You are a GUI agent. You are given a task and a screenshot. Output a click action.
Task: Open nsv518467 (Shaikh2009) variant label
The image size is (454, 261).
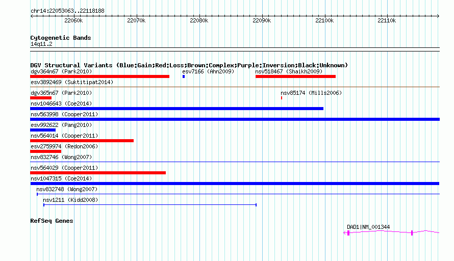pyautogui.click(x=289, y=71)
